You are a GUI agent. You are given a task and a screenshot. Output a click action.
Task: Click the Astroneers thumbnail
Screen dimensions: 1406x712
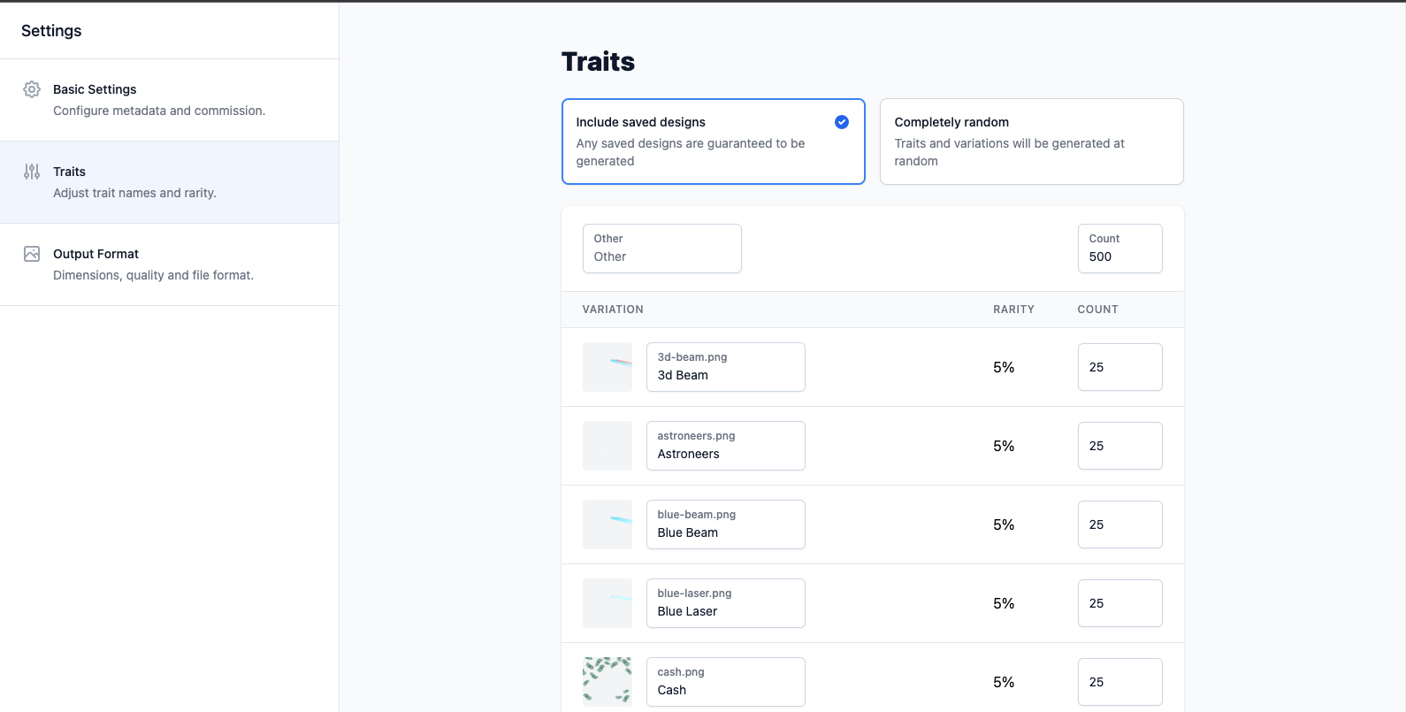click(x=607, y=446)
